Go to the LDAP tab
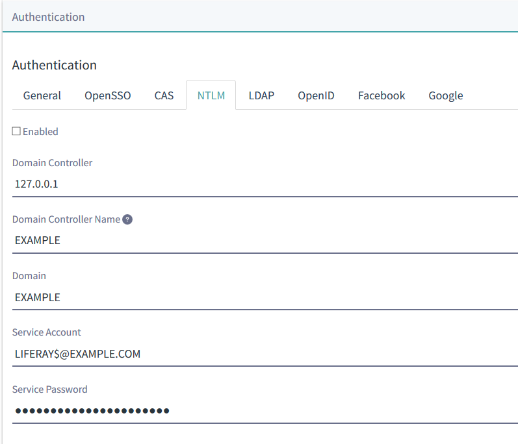 click(x=261, y=95)
